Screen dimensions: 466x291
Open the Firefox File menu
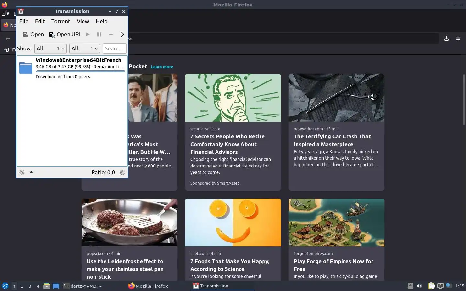click(x=6, y=13)
